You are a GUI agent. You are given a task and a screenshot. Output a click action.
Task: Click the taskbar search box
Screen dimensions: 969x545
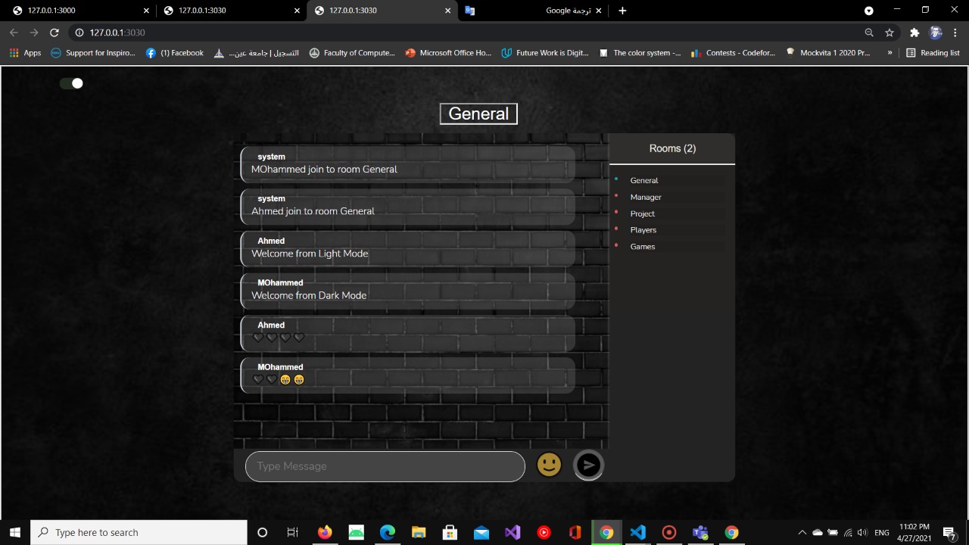tap(139, 532)
